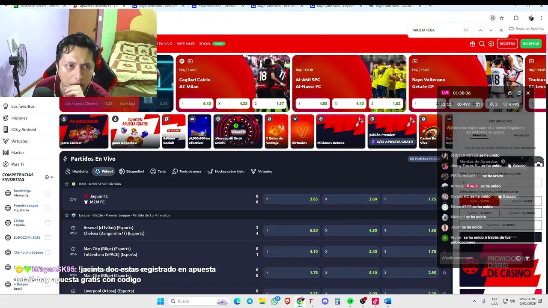Open the Viernes de Giros Gratis promo tile
This screenshot has height=308, width=548.
(238, 131)
